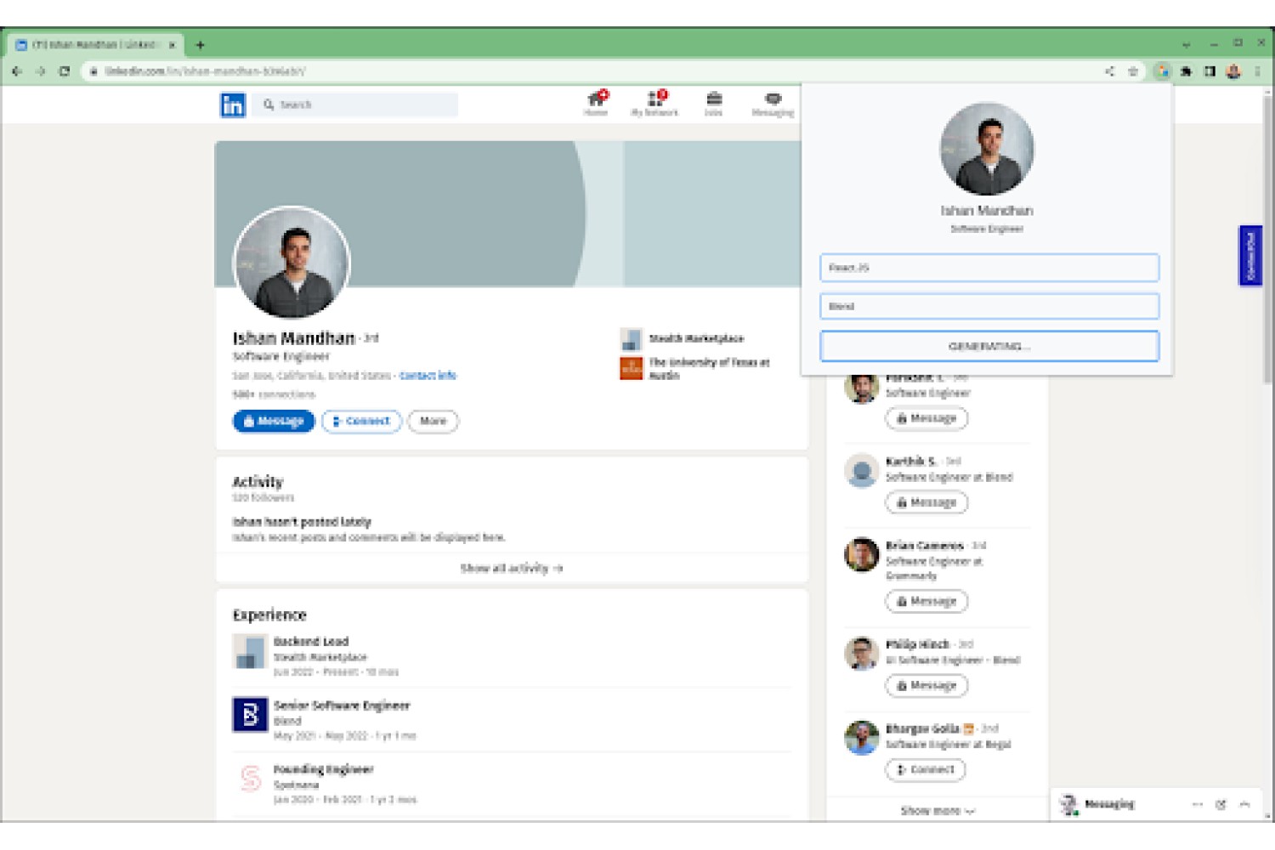The height and width of the screenshot is (850, 1275).
Task: Toggle the browser side panel icon
Action: (1210, 71)
